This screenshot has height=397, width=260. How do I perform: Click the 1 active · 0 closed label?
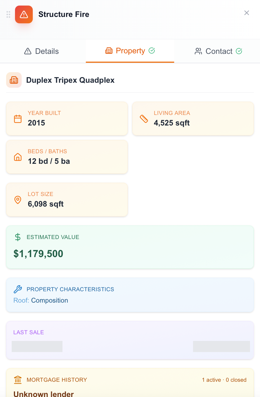[x=224, y=380]
